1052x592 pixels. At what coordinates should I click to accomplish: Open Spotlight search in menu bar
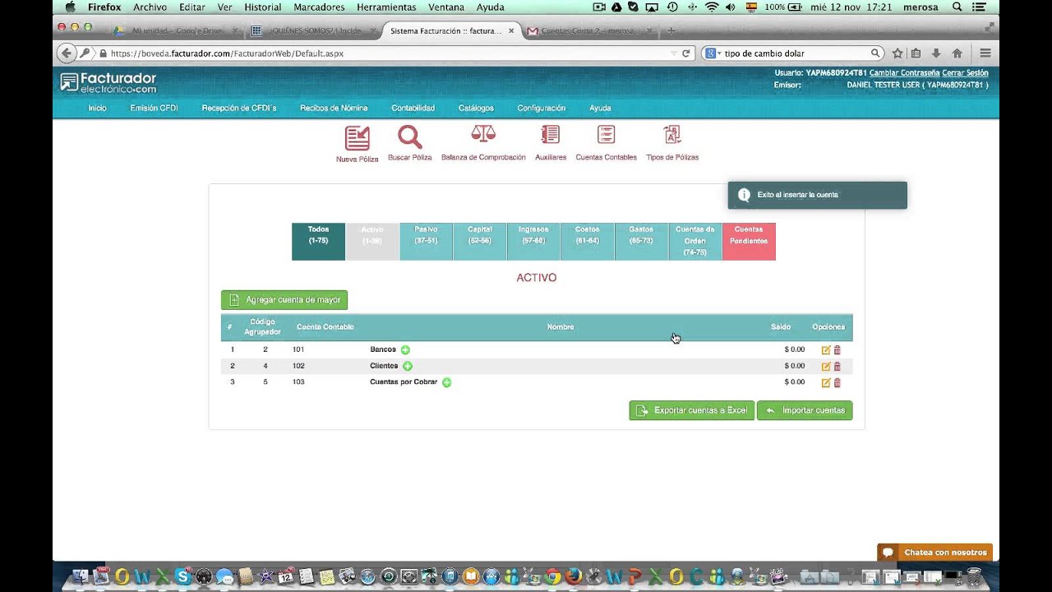coord(957,7)
